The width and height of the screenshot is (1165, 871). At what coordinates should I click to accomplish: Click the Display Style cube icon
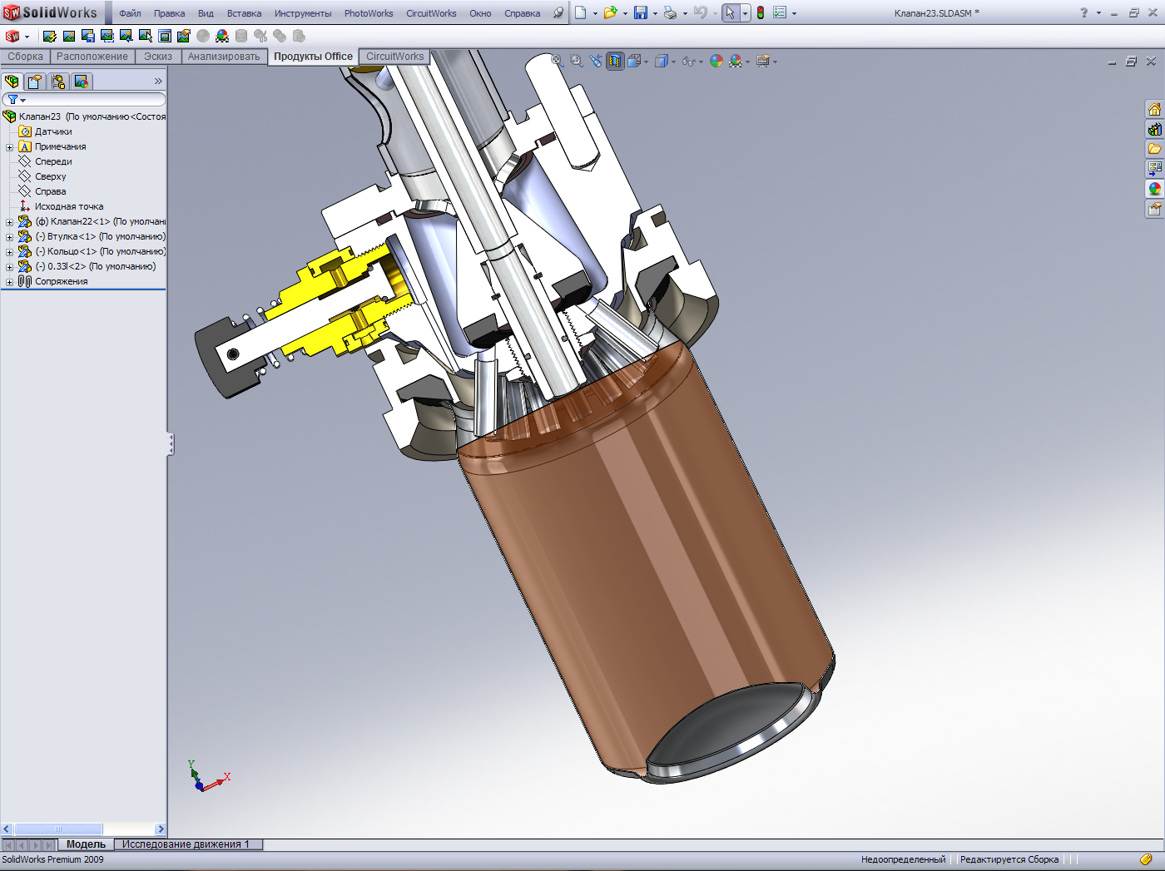pos(661,61)
